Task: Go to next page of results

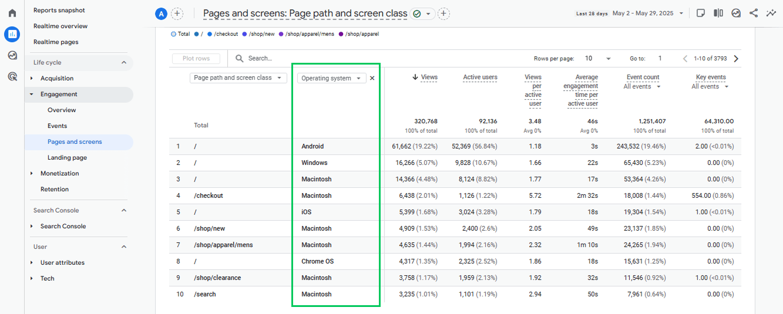Action: pyautogui.click(x=736, y=59)
